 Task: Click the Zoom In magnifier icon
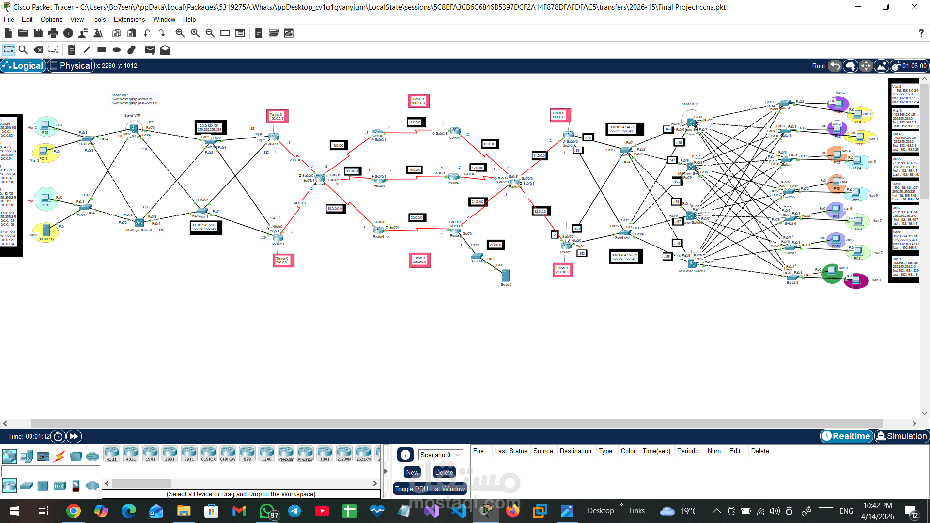click(x=180, y=33)
